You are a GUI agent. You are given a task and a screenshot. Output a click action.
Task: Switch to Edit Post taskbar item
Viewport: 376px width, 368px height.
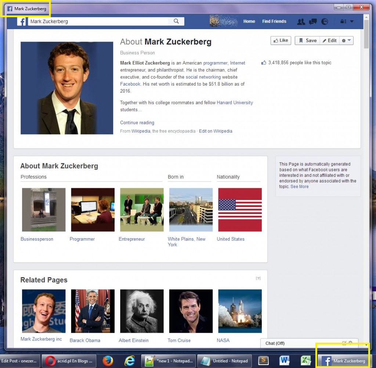20,361
